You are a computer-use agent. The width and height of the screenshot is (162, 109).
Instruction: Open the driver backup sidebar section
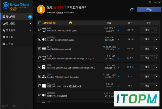[x=17, y=24]
